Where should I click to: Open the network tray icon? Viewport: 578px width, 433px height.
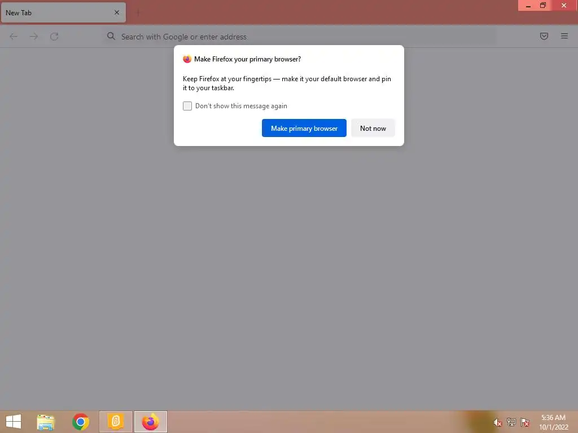[x=511, y=422]
